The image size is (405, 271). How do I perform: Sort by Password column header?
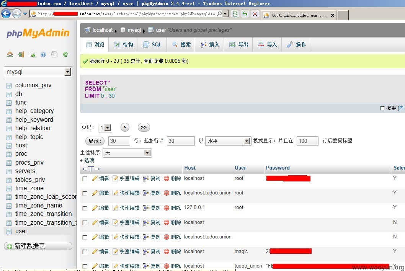tap(278, 168)
